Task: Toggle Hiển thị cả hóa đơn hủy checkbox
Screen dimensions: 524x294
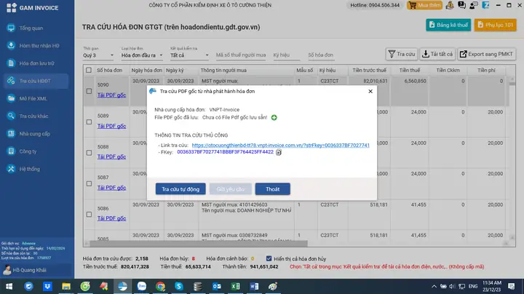Action: click(x=269, y=258)
